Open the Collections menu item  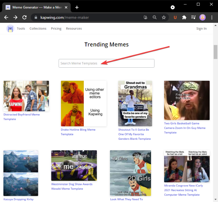pos(38,29)
